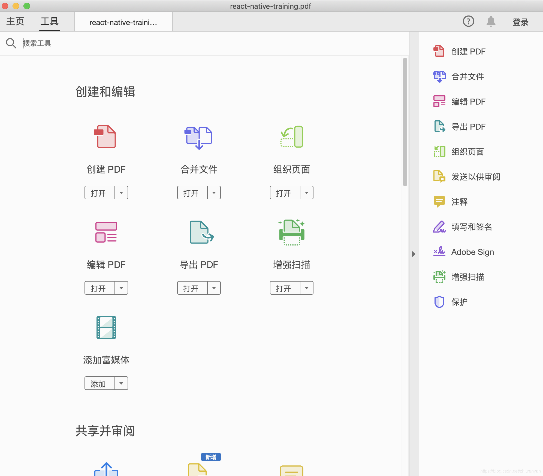Image resolution: width=543 pixels, height=476 pixels.
Task: Click the search magnifier icon
Action: [11, 43]
